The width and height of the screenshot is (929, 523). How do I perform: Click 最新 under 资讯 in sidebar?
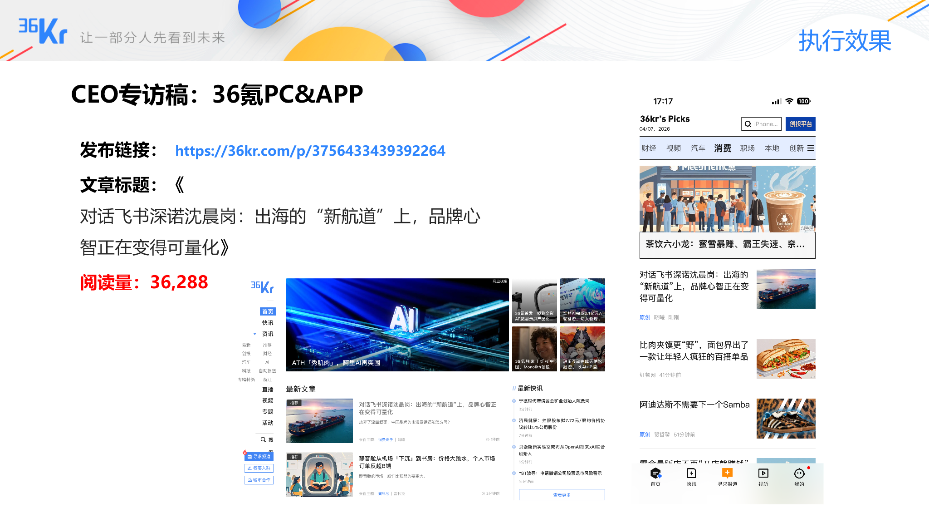(246, 345)
